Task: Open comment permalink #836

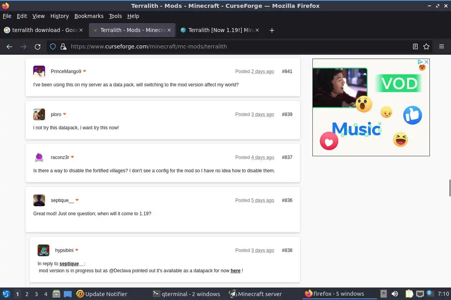Action: pos(287,200)
